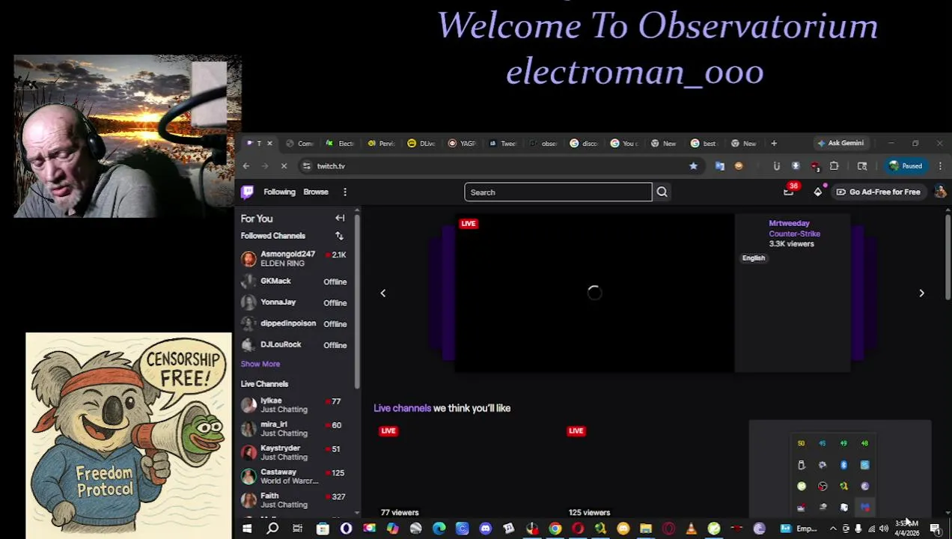Viewport: 952px width, 539px height.
Task: Click the taskbar volume speaker icon
Action: click(x=884, y=529)
